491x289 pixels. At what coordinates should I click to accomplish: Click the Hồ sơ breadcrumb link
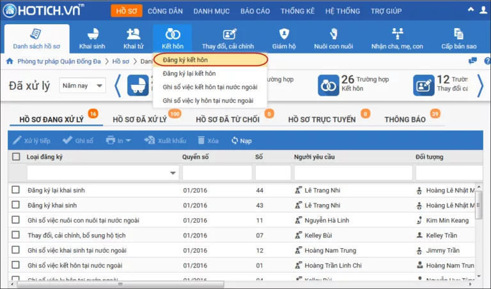(121, 61)
